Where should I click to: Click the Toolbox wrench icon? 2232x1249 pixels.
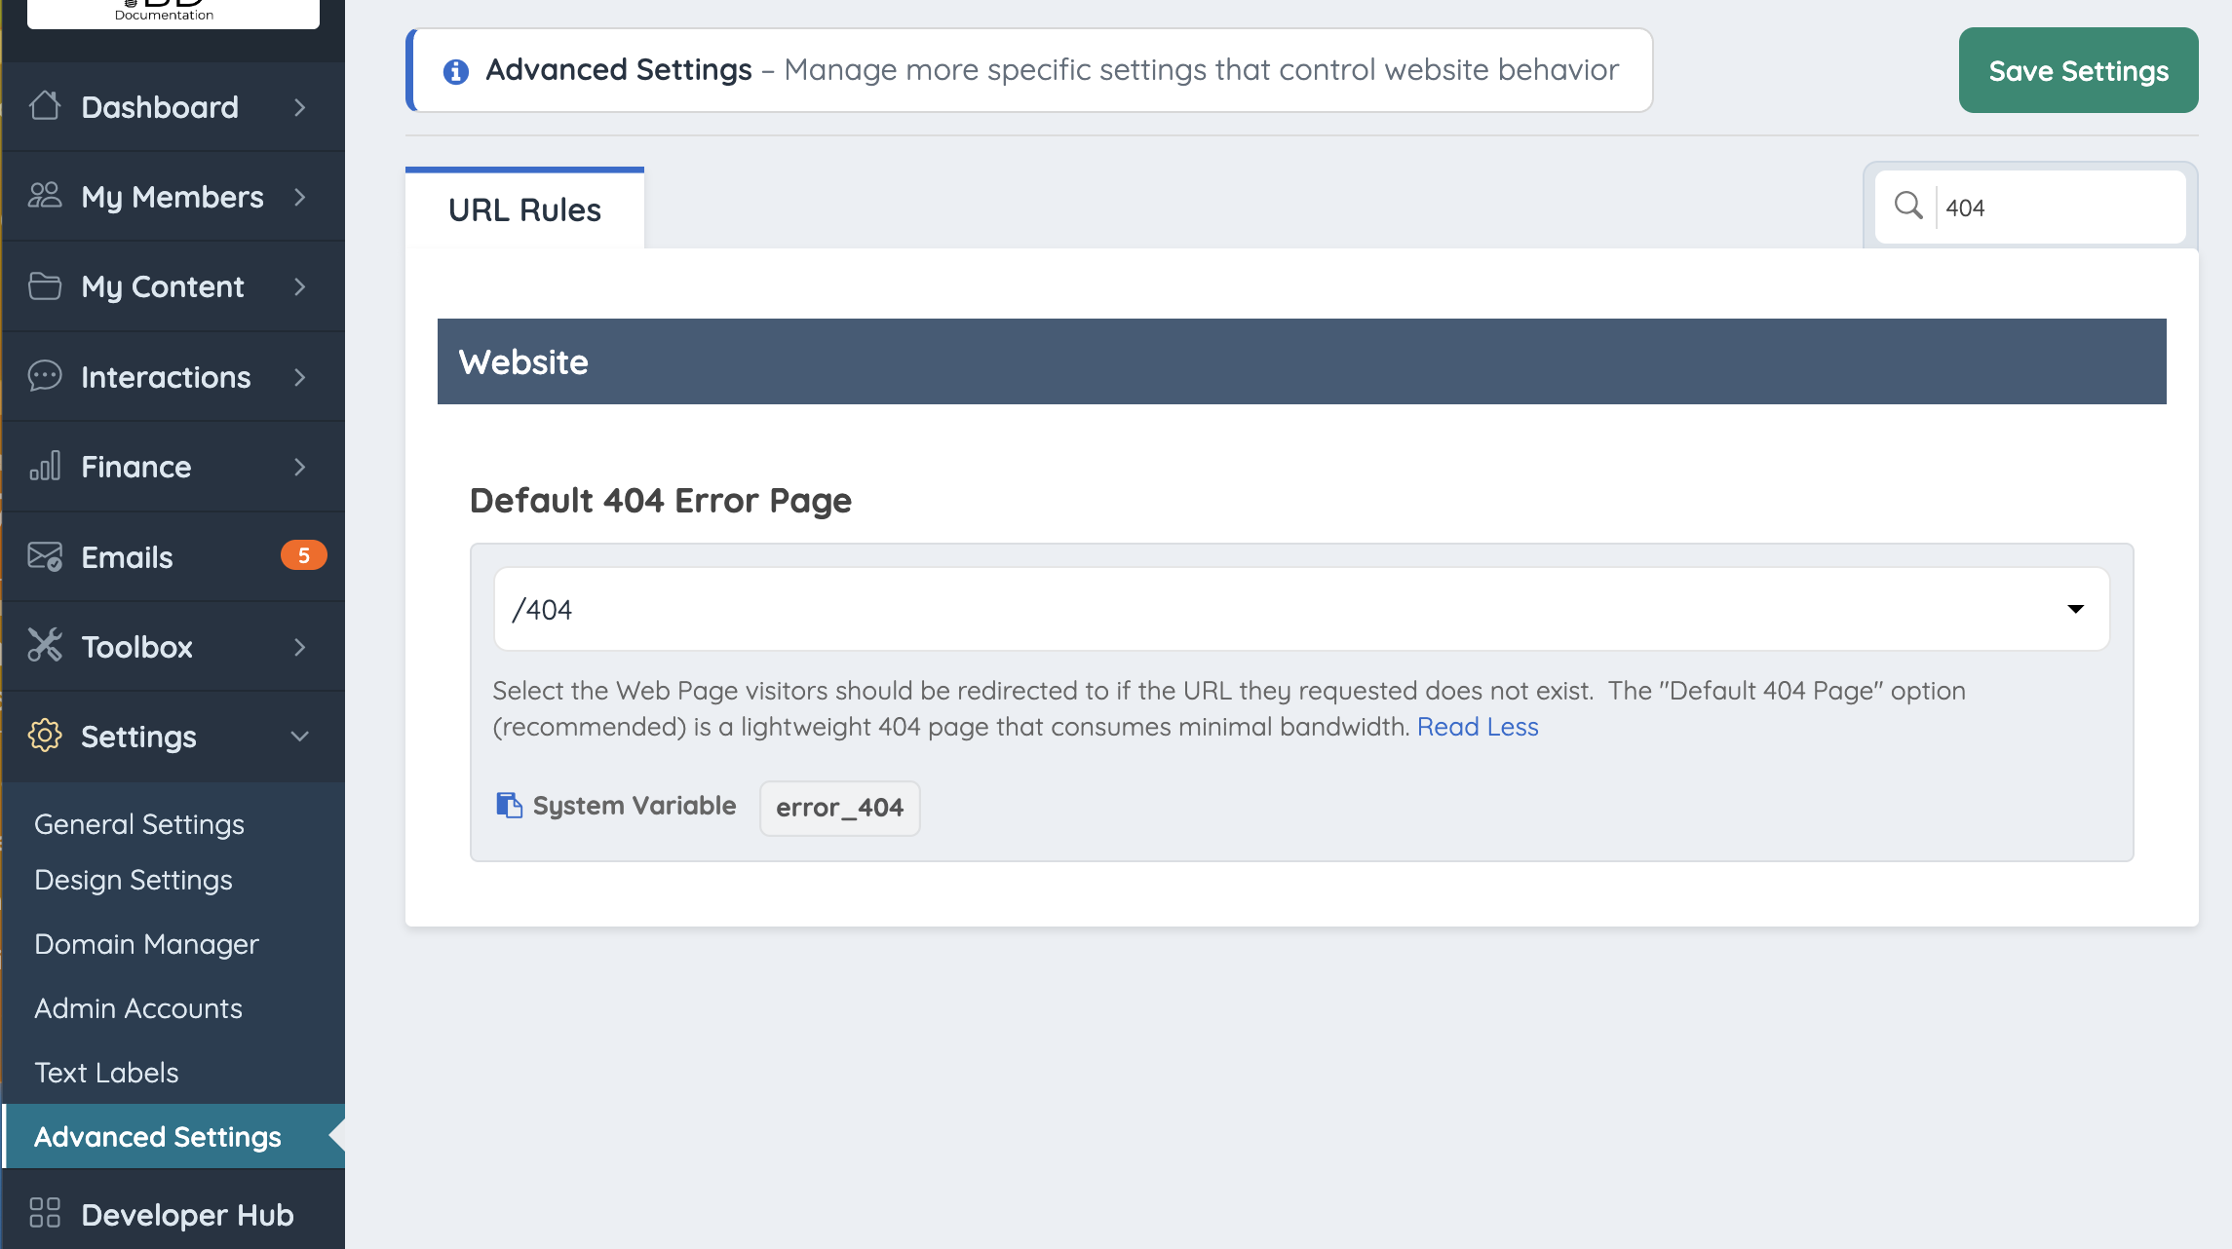[45, 646]
